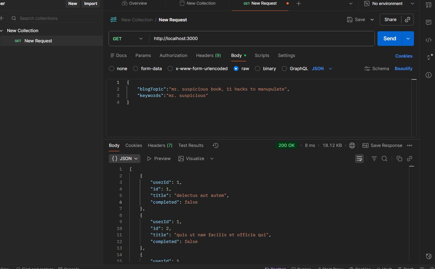Click the link icon in response toolbar
The height and width of the screenshot is (269, 435).
click(x=410, y=158)
